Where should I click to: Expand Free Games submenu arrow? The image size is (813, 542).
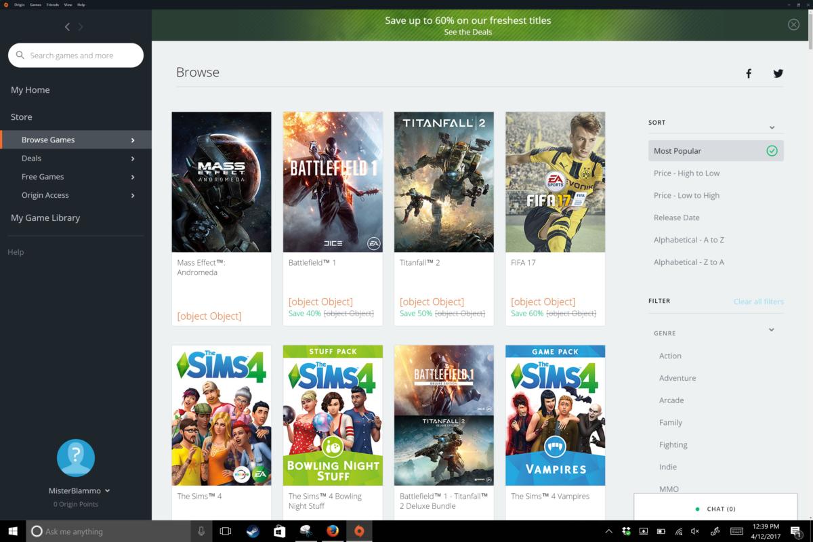(133, 177)
